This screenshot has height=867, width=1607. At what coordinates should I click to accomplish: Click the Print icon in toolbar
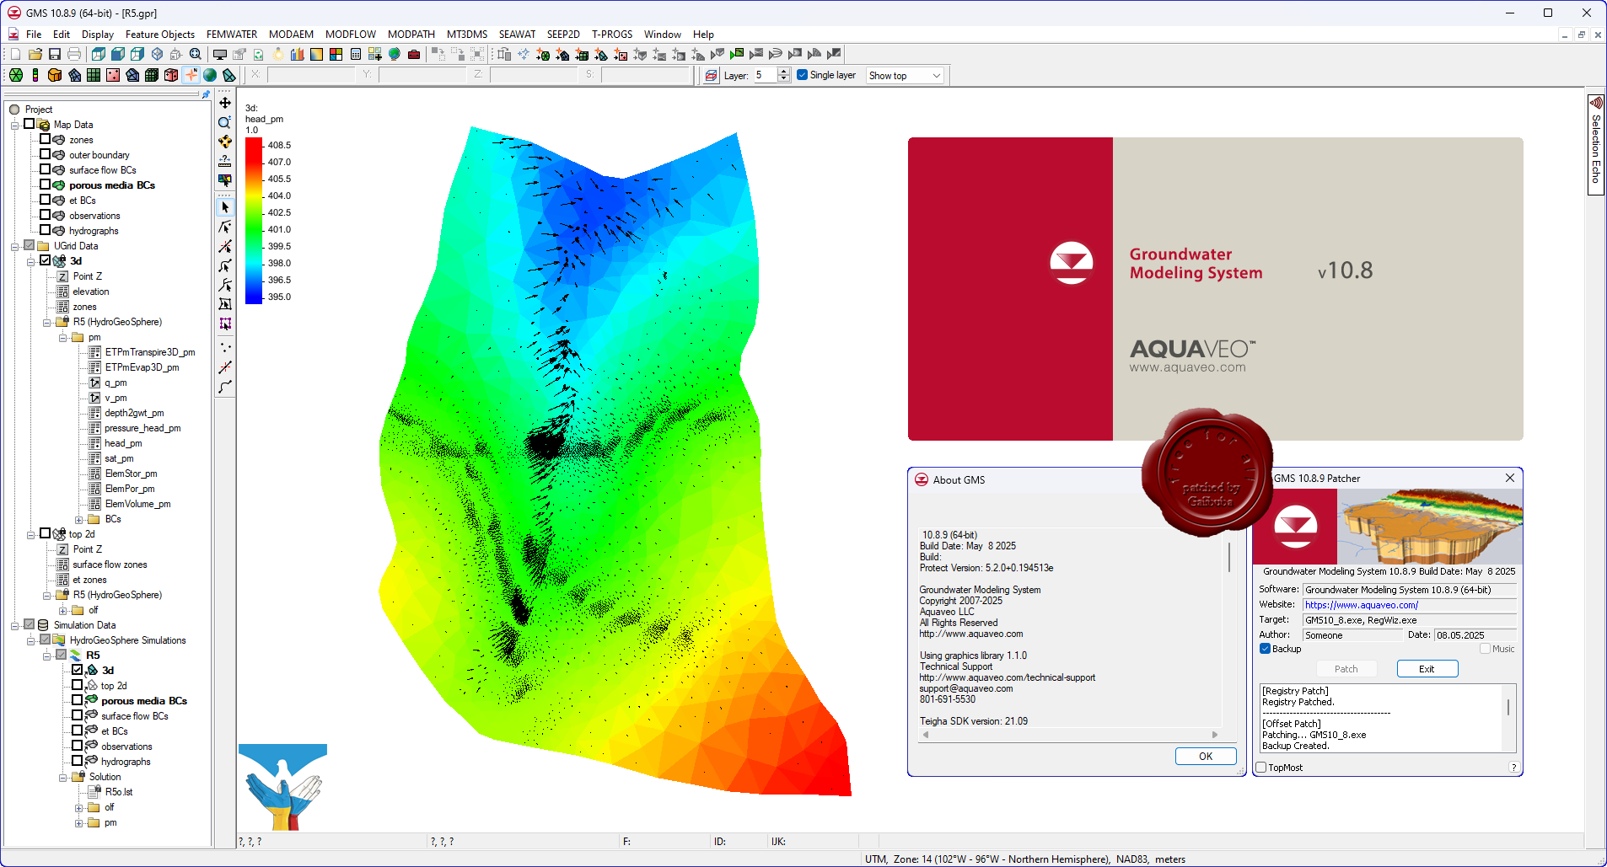[74, 54]
